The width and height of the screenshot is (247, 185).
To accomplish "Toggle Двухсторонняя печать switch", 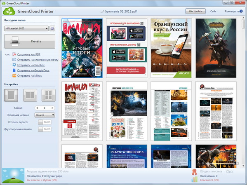I will [x=45, y=129].
